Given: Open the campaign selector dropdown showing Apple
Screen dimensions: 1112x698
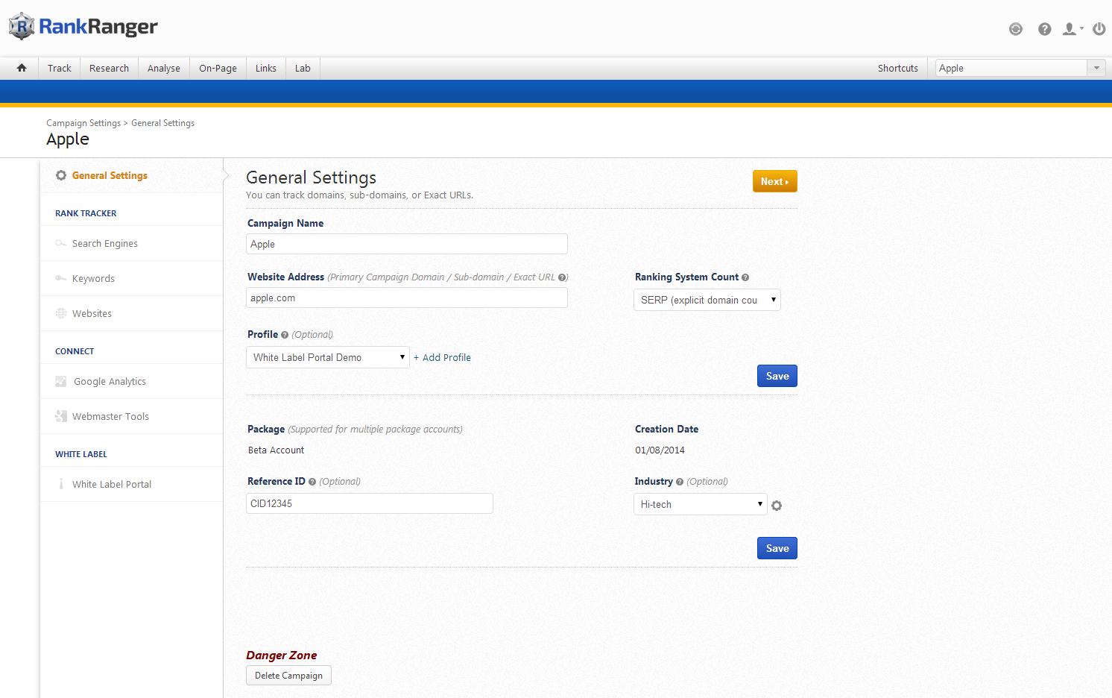Looking at the screenshot, I should tap(1020, 68).
